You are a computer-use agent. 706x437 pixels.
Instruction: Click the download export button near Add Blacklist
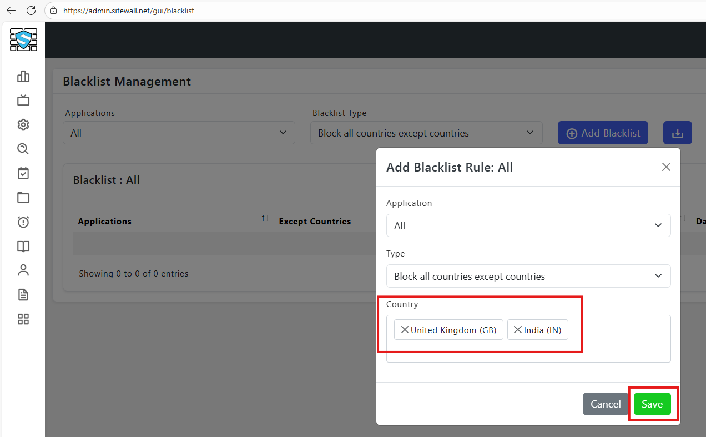click(x=677, y=133)
